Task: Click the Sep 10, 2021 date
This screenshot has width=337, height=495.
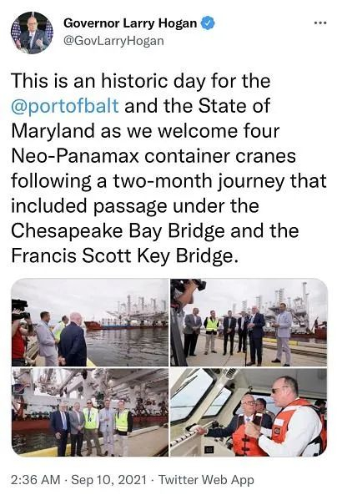Action: tap(109, 479)
